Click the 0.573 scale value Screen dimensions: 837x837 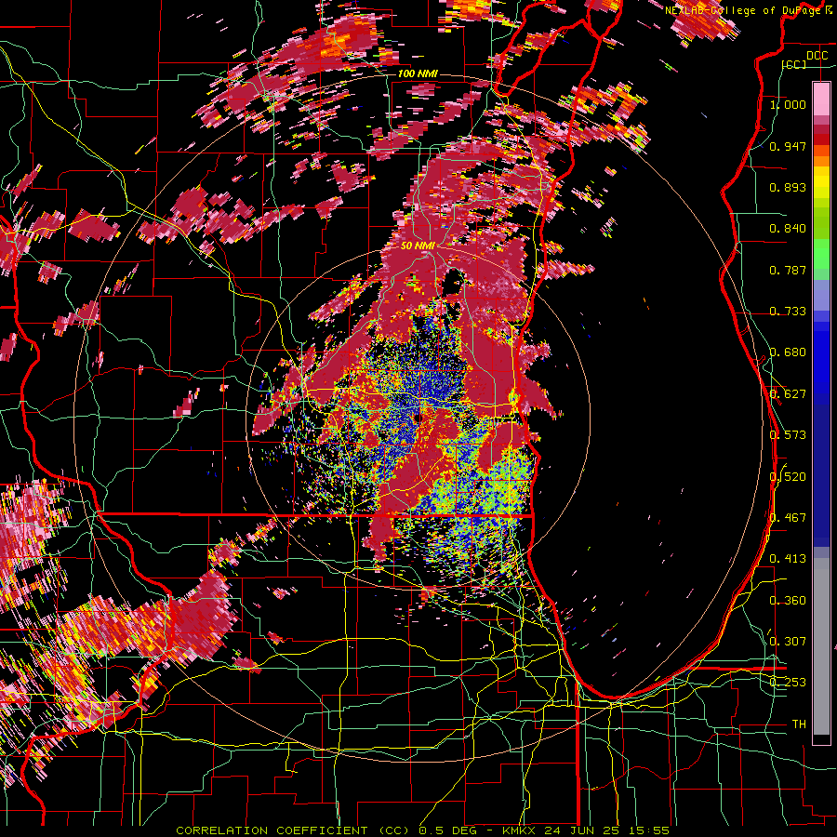[x=788, y=435]
